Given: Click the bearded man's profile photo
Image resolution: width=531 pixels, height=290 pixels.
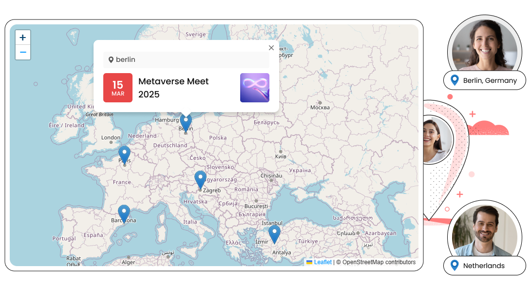Looking at the screenshot, I should [x=484, y=231].
